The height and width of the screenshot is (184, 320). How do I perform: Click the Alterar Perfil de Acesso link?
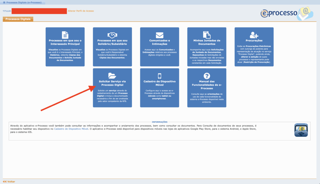[81, 11]
